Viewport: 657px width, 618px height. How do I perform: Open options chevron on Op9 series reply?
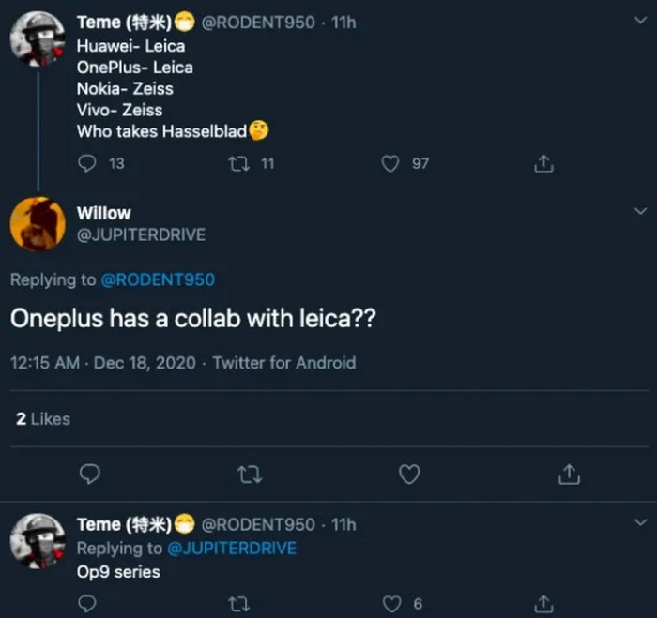coord(640,521)
